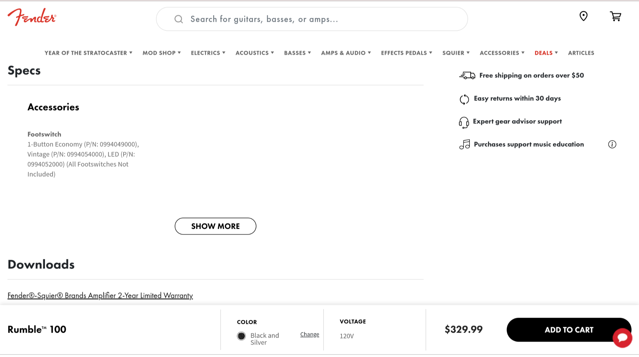
Task: Go to the Articles page
Action: pos(581,53)
